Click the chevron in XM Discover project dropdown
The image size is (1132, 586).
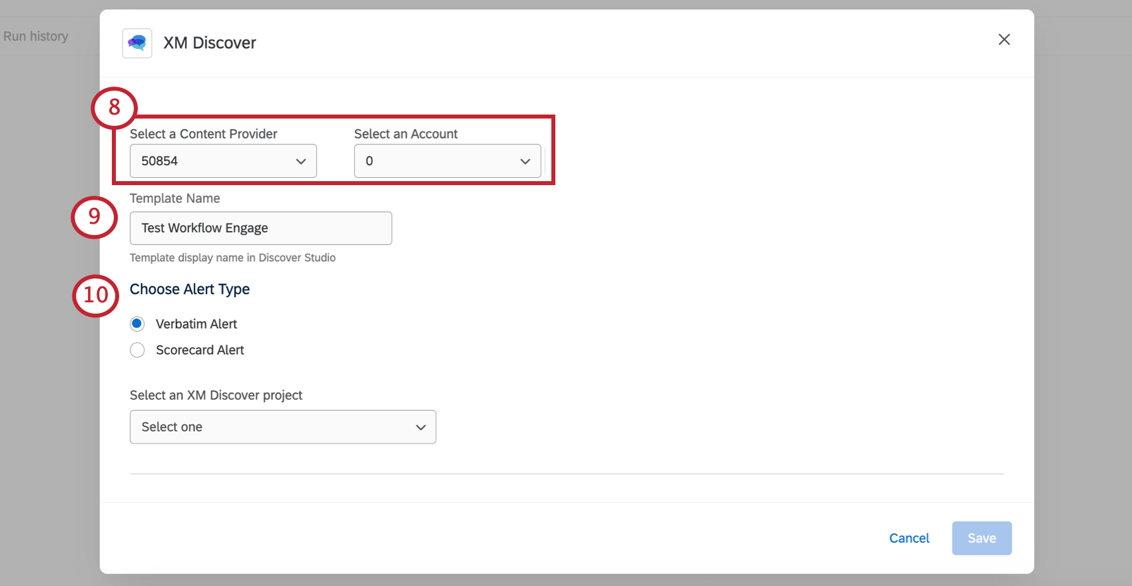click(x=421, y=428)
